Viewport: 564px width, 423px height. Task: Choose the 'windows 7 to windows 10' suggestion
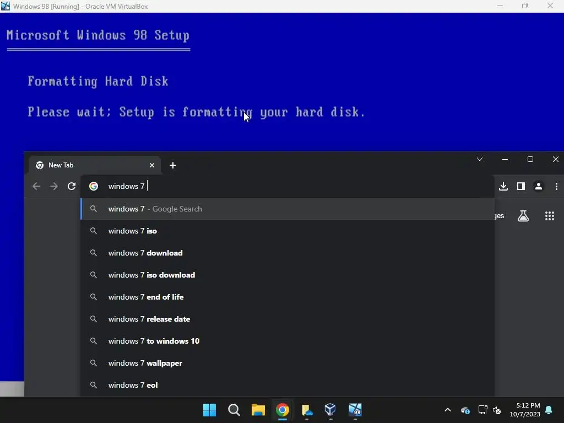click(288, 341)
